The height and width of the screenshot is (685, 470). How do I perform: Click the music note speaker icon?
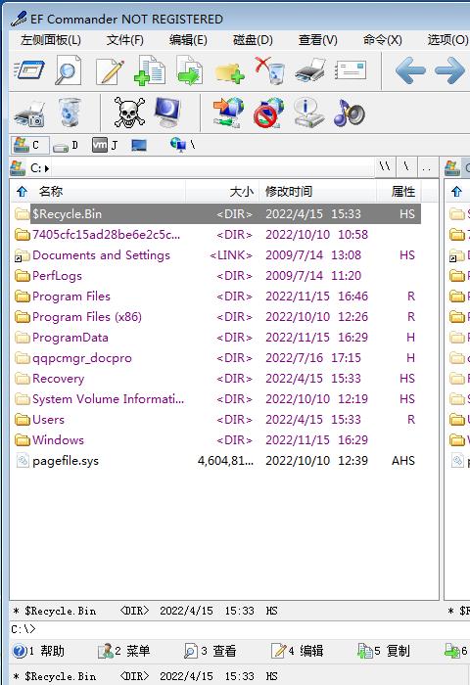coord(349,113)
